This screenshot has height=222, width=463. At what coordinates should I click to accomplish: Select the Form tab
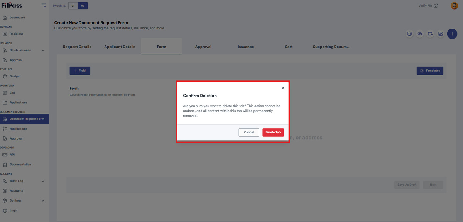click(x=161, y=47)
